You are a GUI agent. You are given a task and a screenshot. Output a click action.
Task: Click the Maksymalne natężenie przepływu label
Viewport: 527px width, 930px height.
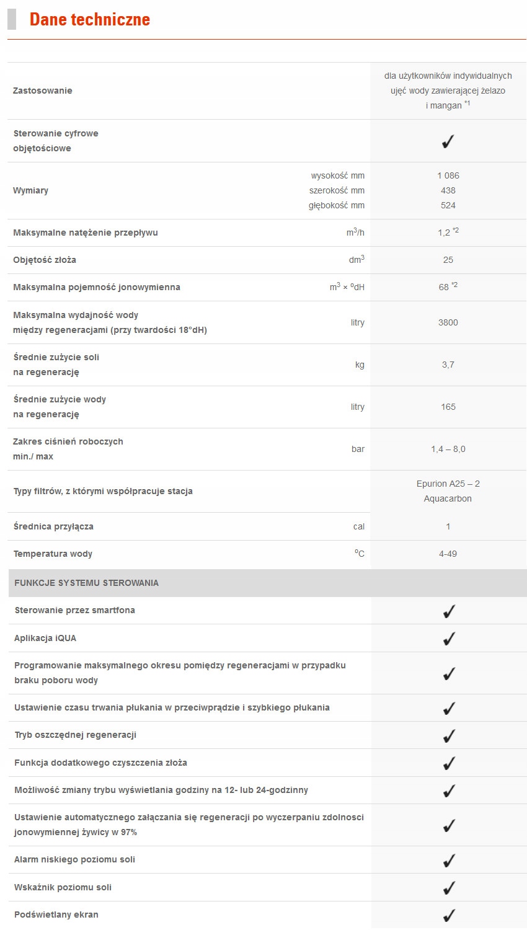pyautogui.click(x=86, y=232)
